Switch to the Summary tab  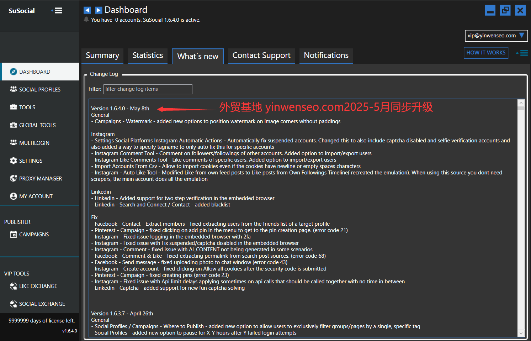[102, 56]
